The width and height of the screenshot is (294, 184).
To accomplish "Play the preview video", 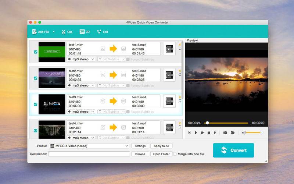I will [x=196, y=133].
